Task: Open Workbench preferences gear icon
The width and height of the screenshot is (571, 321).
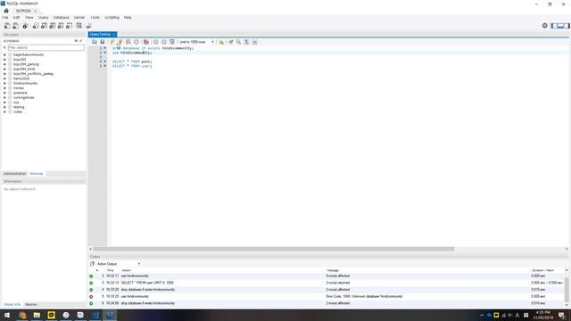Action: [545, 26]
